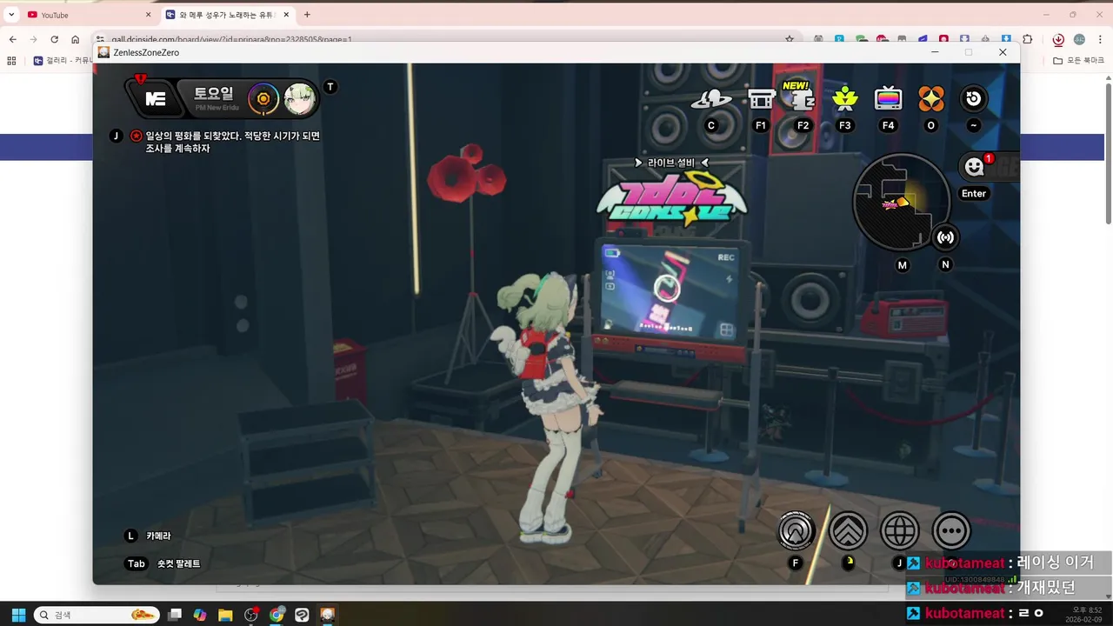
Task: Open the chat bubble with notification badge
Action: pyautogui.click(x=976, y=167)
